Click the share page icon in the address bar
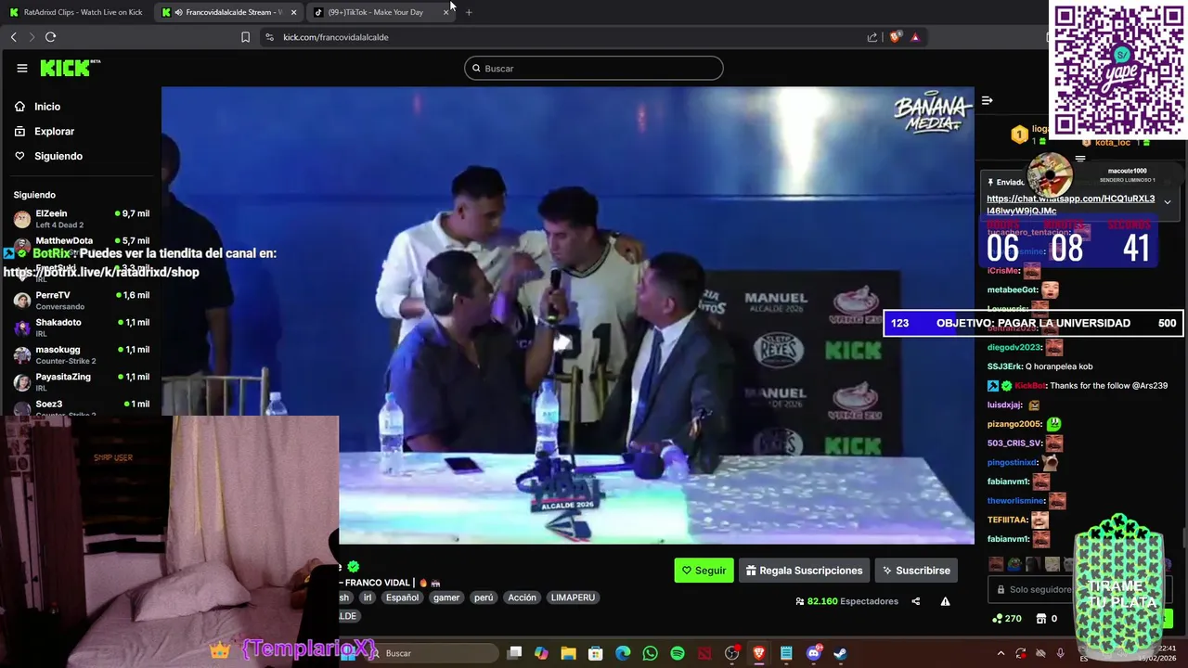 point(872,37)
